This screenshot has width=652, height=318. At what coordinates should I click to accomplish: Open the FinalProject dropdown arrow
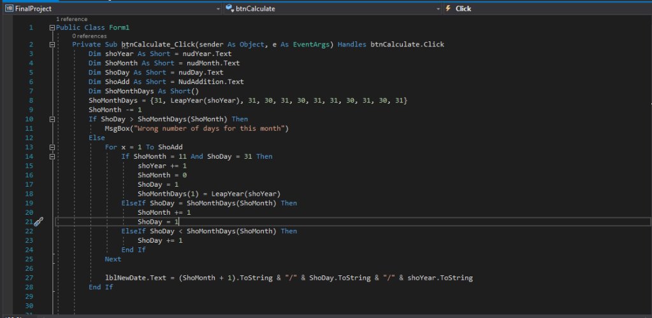[x=219, y=9]
